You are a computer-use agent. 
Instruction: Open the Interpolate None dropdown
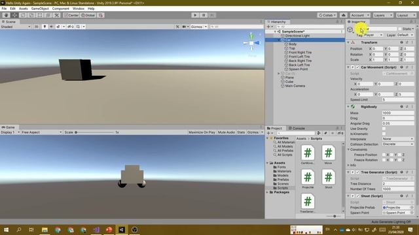coord(398,139)
